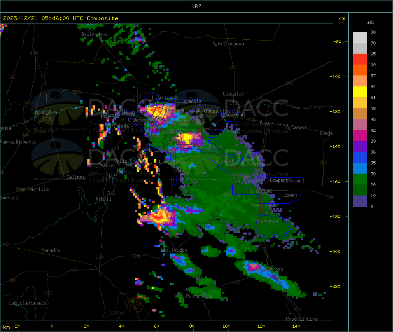Select the 'Los_Toldos' location label
Viewport: 393px width, 332px height.
tap(174, 250)
